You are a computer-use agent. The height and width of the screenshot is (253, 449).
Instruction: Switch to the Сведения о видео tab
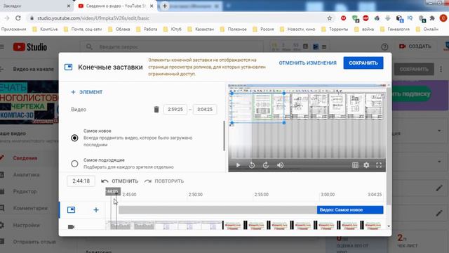(116, 6)
